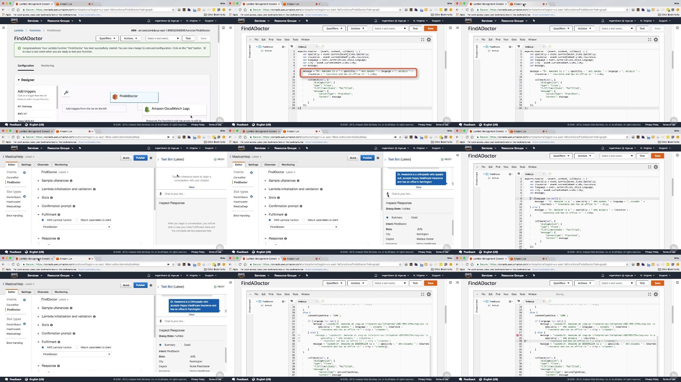Image resolution: width=681 pixels, height=382 pixels.
Task: Click the help question mark beside Publish, empty Test Bot window
Action: tap(151, 158)
